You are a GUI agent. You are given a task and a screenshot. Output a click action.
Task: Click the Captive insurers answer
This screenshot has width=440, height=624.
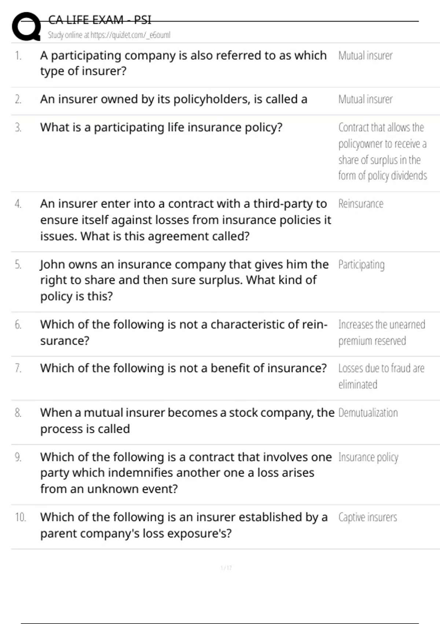point(367,518)
